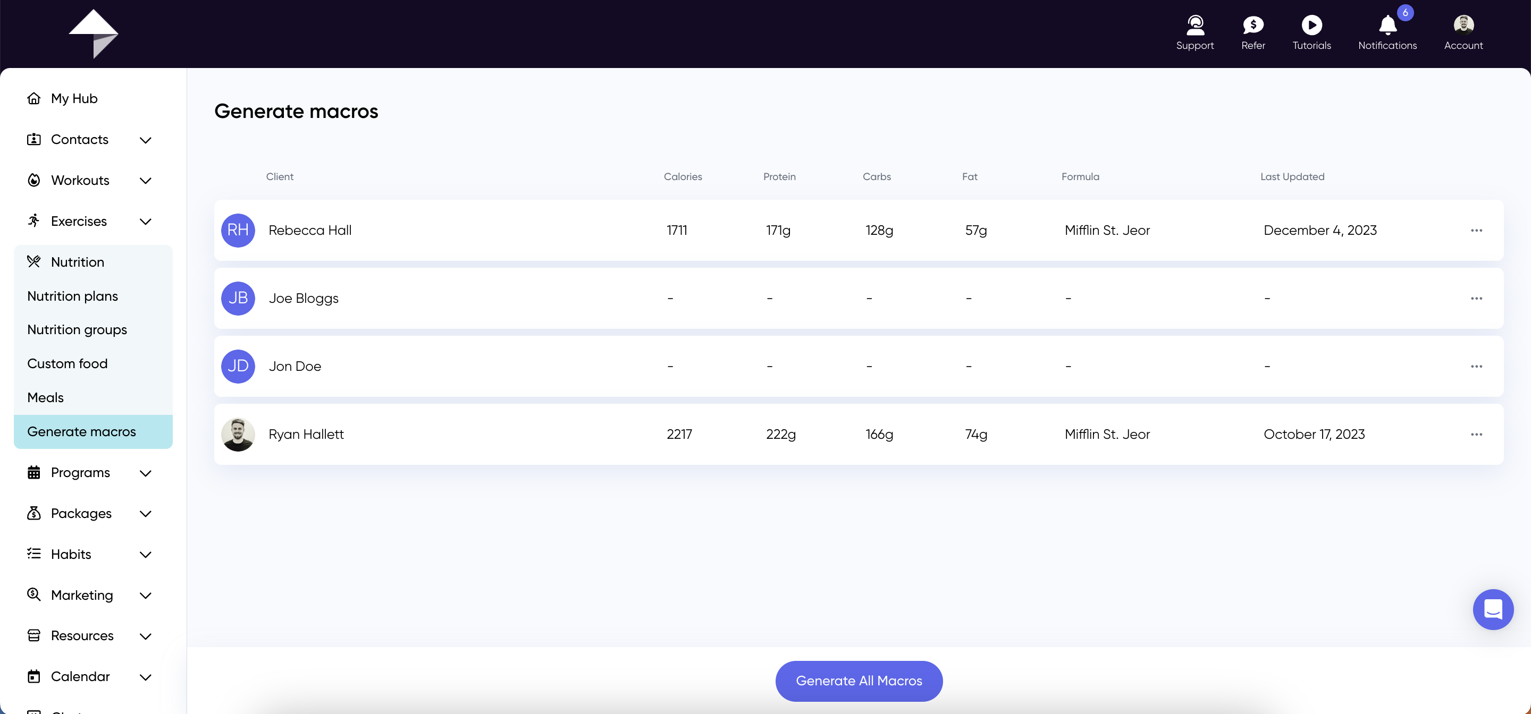Expand the Exercises chevron
Viewport: 1531px width, 714px height.
pyautogui.click(x=145, y=221)
